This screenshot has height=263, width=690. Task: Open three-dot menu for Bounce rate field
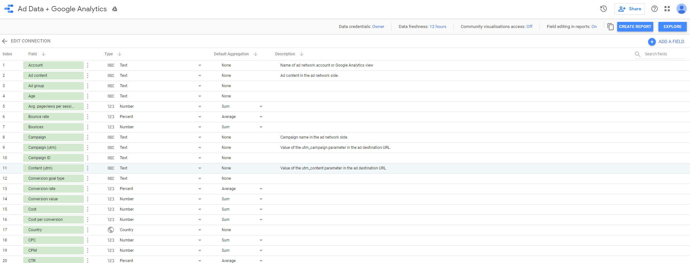coord(88,117)
